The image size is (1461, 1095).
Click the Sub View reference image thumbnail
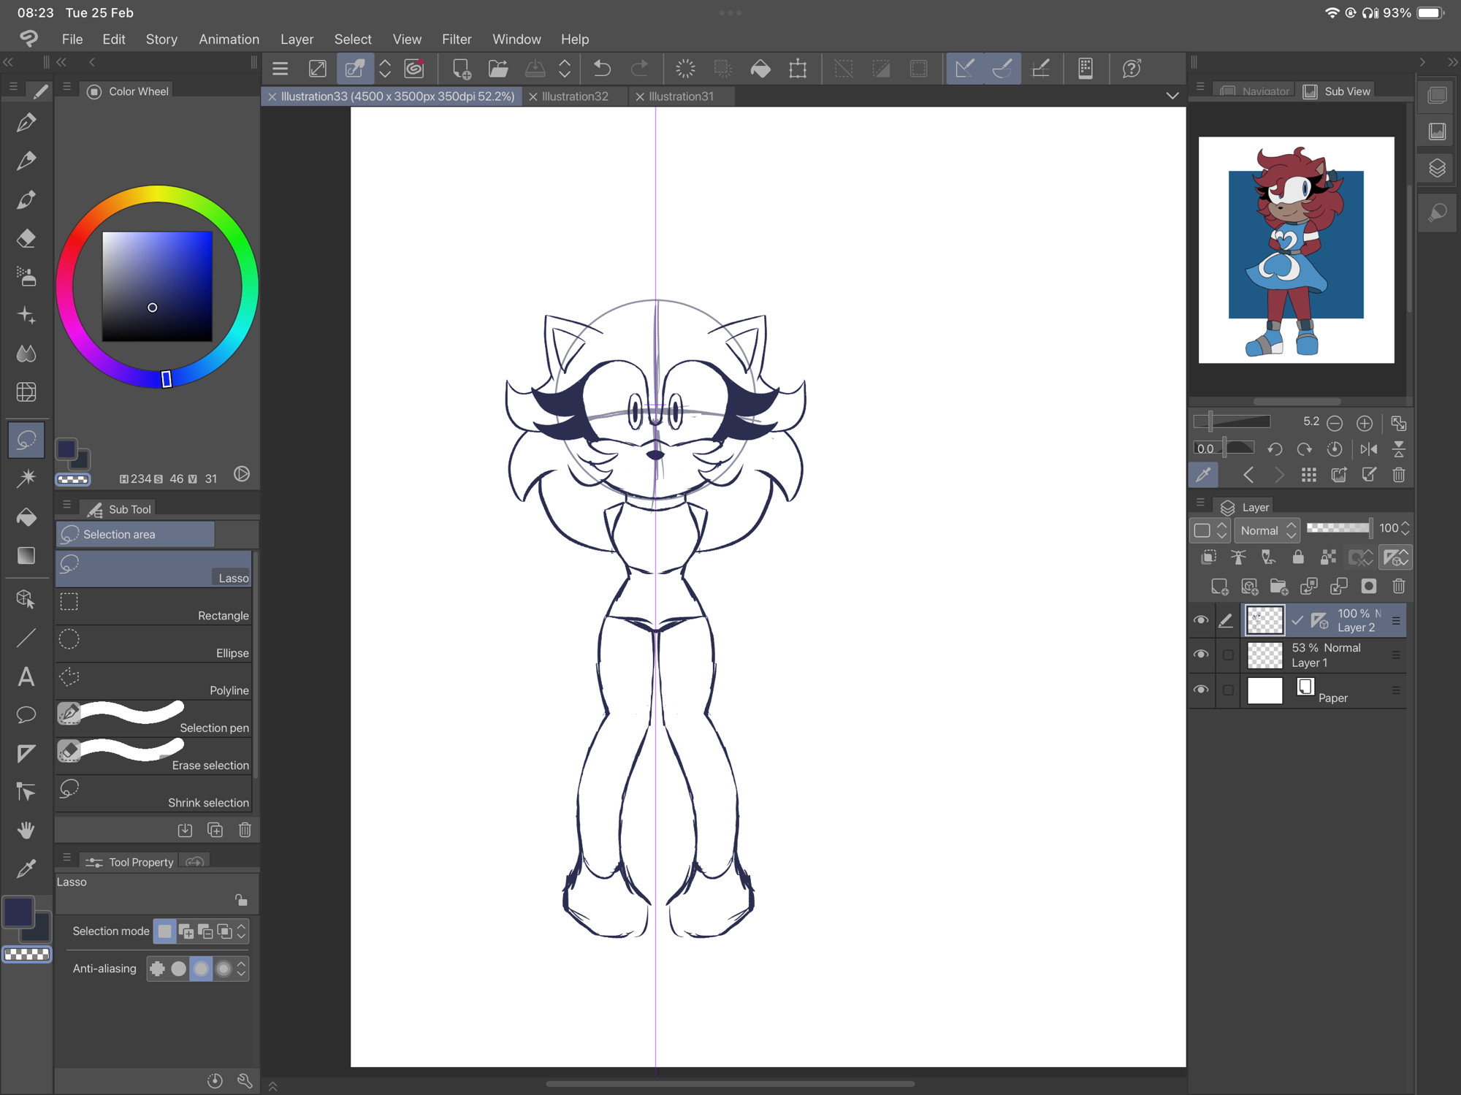click(1296, 250)
